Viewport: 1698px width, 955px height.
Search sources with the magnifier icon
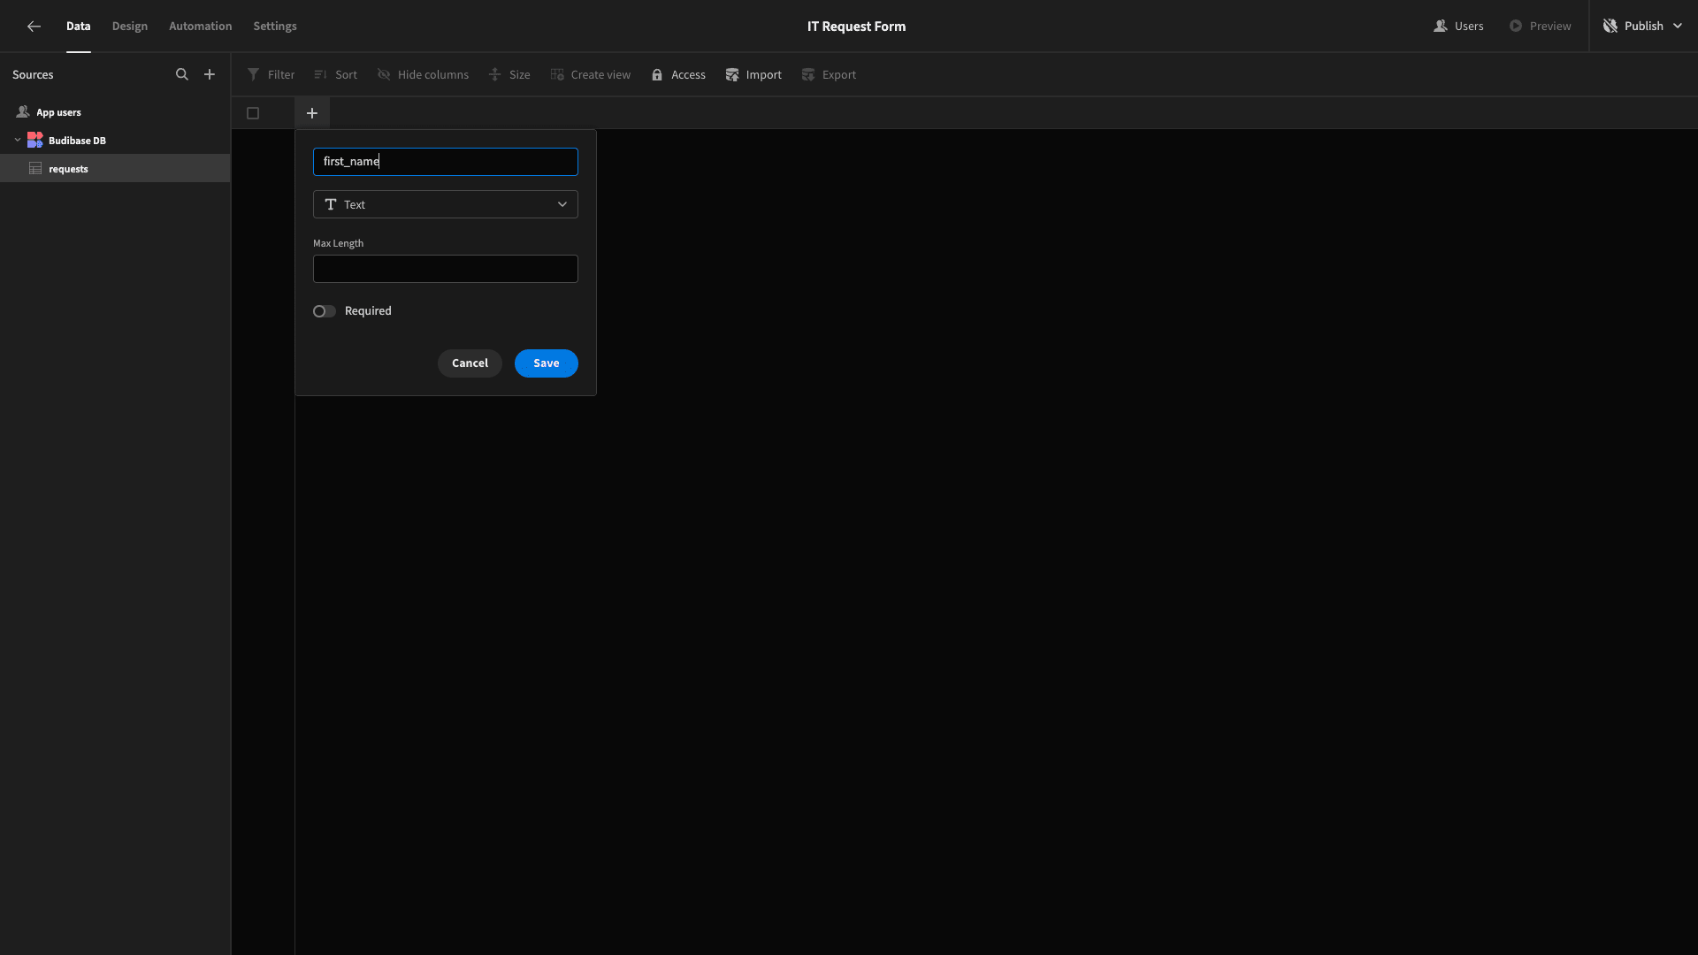coord(182,74)
